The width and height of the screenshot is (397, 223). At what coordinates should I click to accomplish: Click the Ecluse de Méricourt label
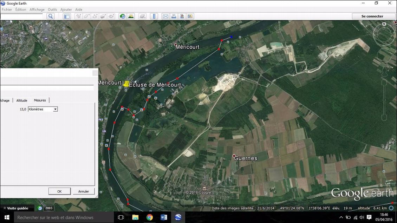[x=155, y=85]
